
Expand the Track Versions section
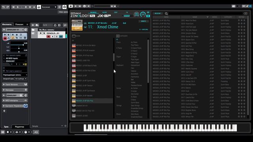pos(15,84)
